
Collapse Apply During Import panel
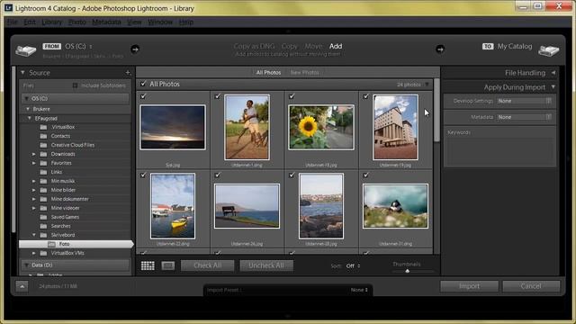[x=553, y=87]
